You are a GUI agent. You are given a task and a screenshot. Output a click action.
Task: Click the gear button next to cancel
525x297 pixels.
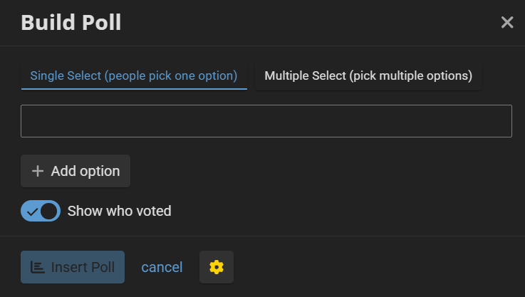(217, 267)
